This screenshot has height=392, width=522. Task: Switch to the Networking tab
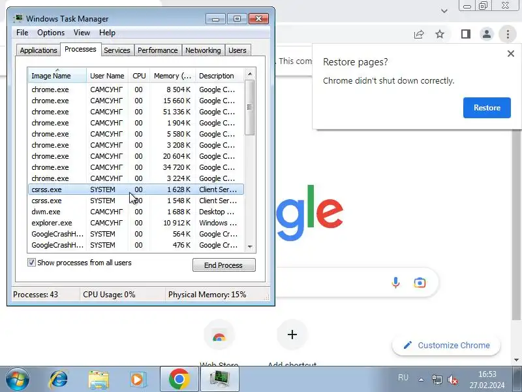203,50
